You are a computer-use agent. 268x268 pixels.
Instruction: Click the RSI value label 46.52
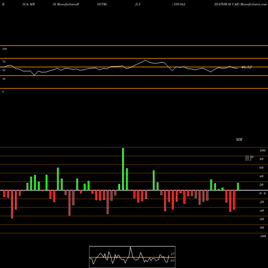pyautogui.click(x=247, y=67)
